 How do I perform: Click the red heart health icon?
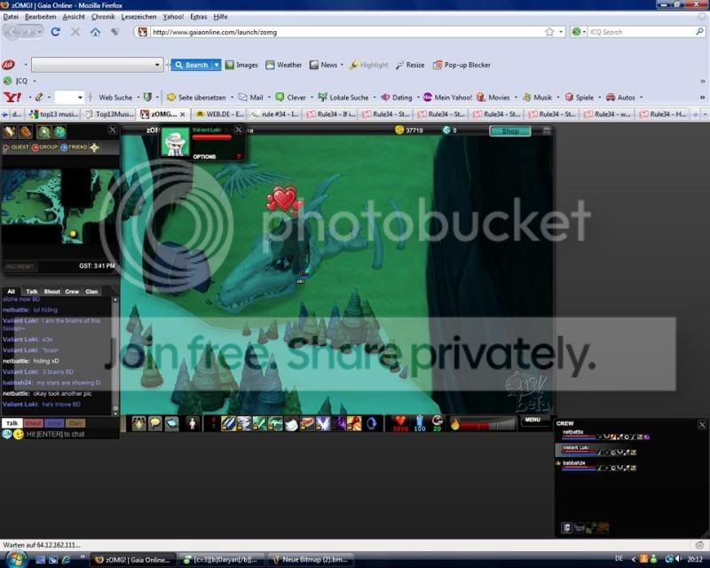coord(399,423)
